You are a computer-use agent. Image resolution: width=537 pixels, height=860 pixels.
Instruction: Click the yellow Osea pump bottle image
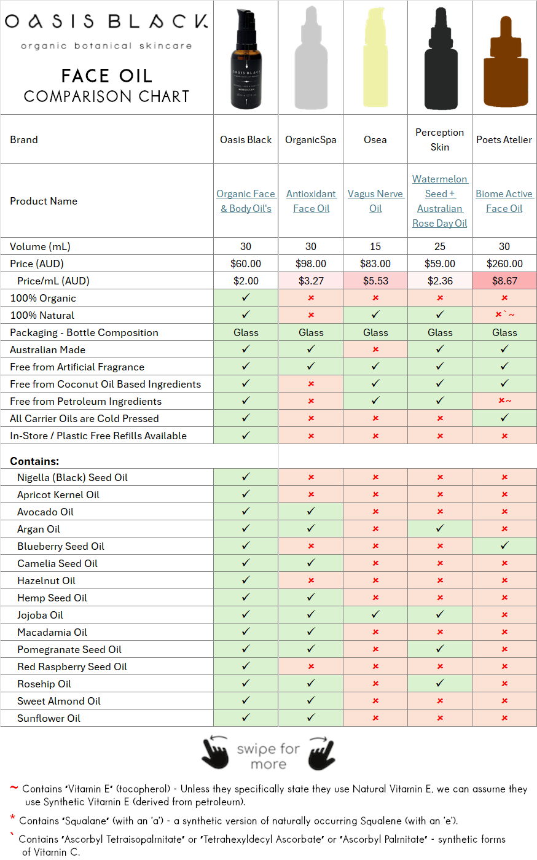(x=375, y=58)
